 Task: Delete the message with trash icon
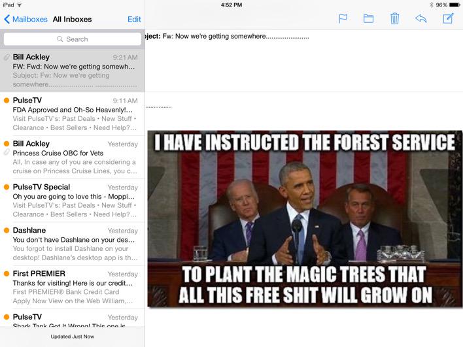(394, 18)
